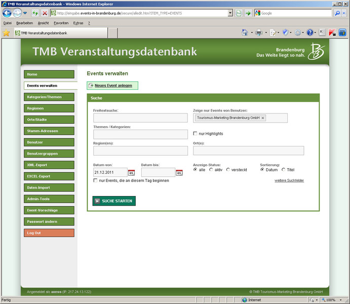The image size is (350, 304).
Task: Click the browser Back arrow button
Action: pyautogui.click(x=7, y=13)
